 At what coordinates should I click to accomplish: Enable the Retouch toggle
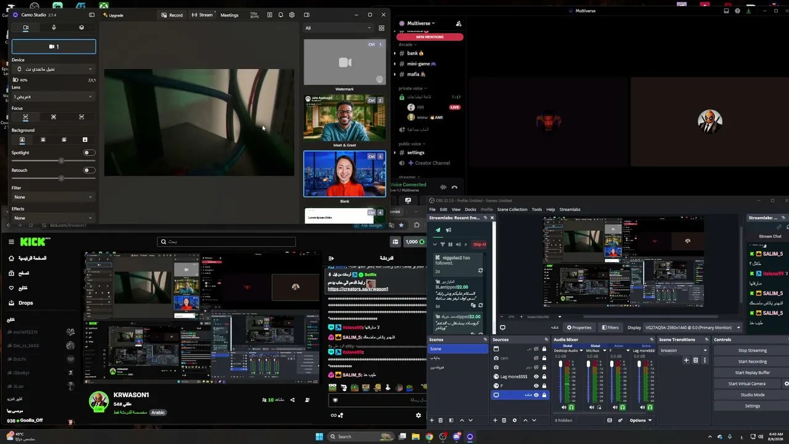pos(89,170)
